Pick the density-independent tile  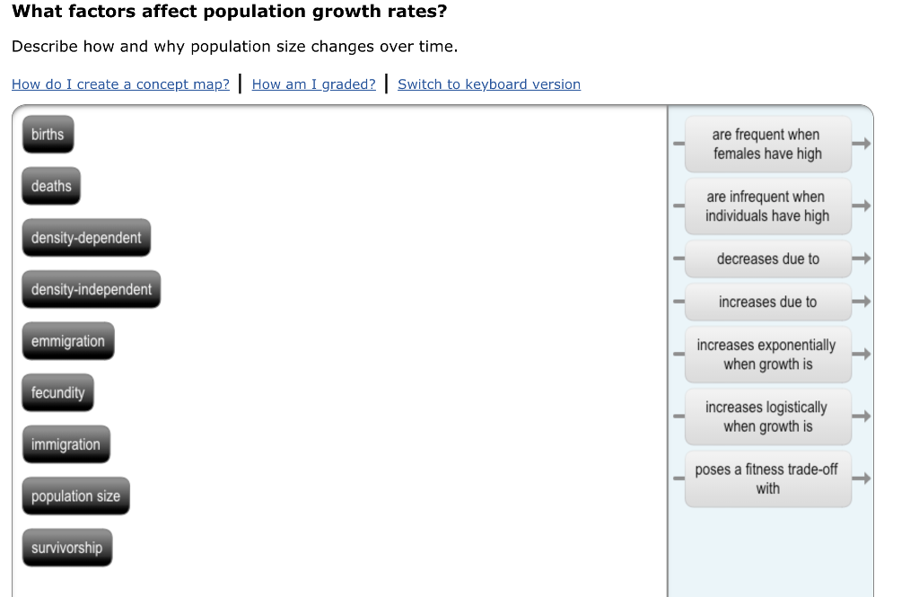[91, 289]
